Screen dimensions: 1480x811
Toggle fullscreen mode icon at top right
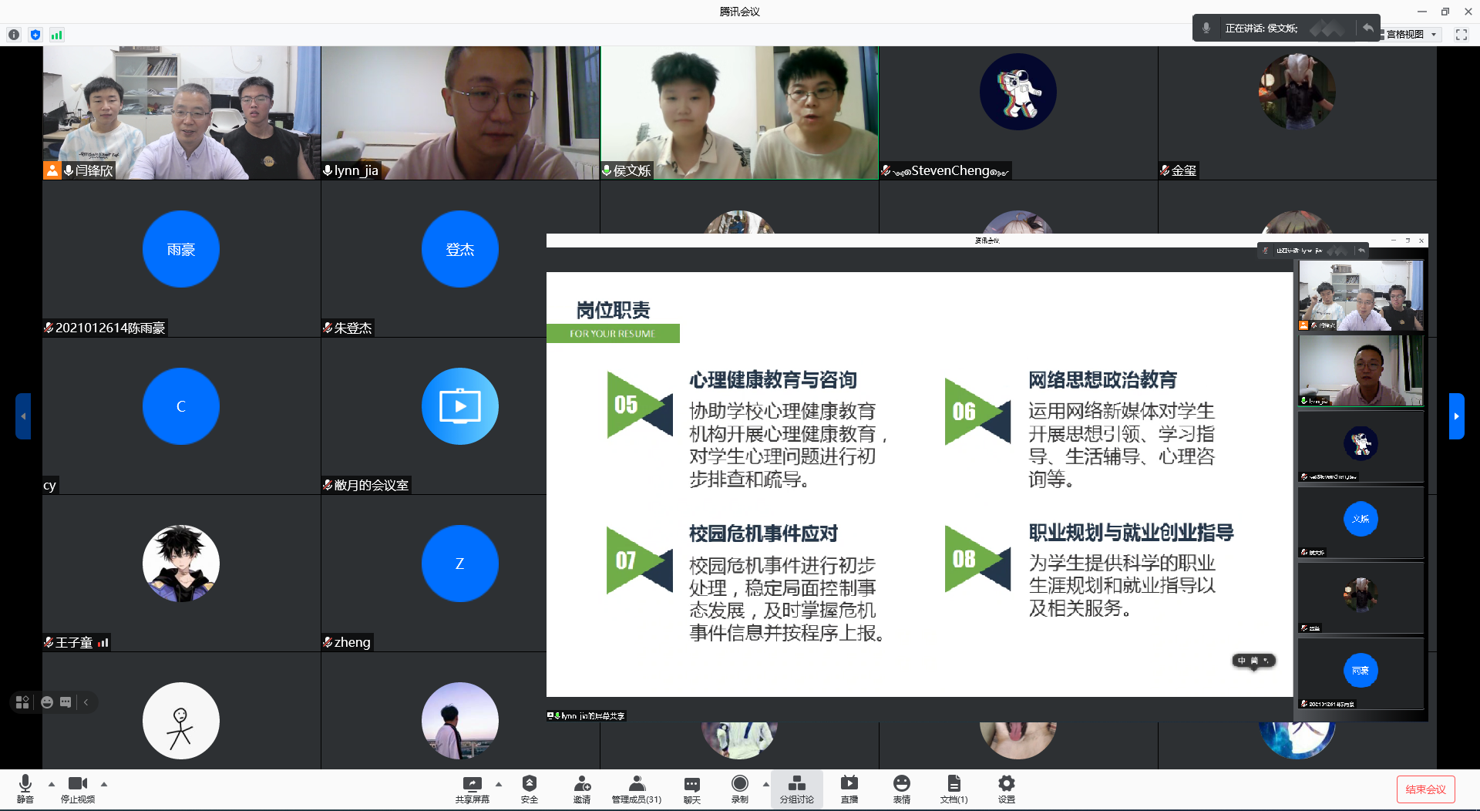[1461, 35]
